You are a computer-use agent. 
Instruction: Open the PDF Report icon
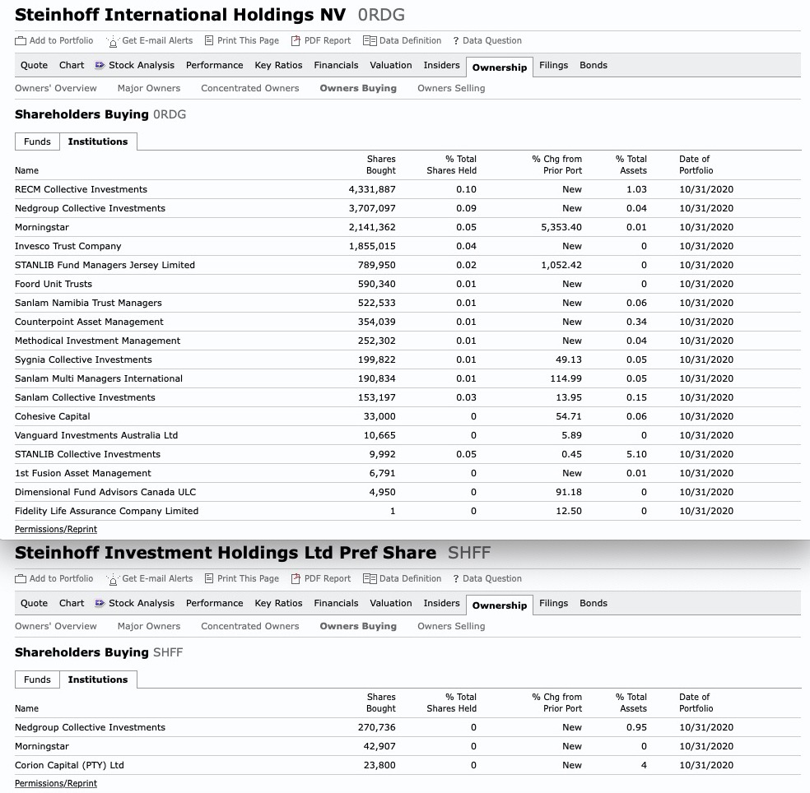[x=294, y=40]
